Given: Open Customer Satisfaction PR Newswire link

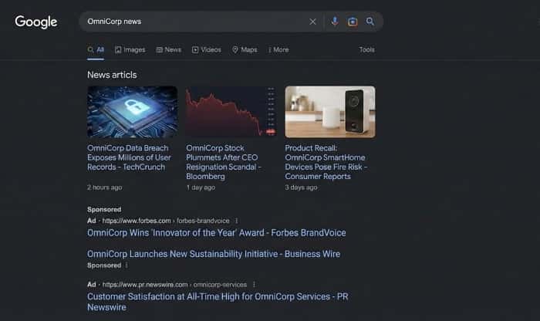Looking at the screenshot, I should pos(218,302).
